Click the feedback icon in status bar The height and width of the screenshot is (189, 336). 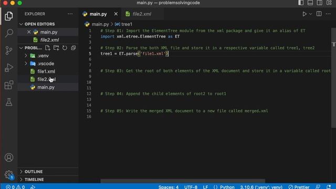318,187
